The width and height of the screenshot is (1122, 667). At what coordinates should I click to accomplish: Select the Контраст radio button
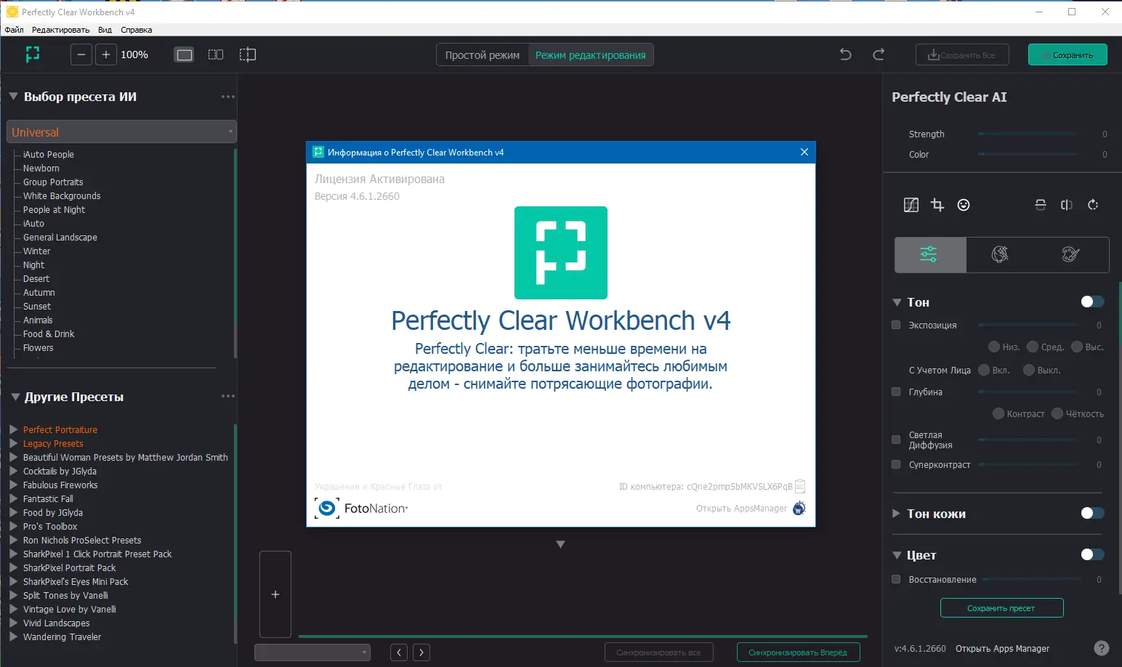click(998, 413)
